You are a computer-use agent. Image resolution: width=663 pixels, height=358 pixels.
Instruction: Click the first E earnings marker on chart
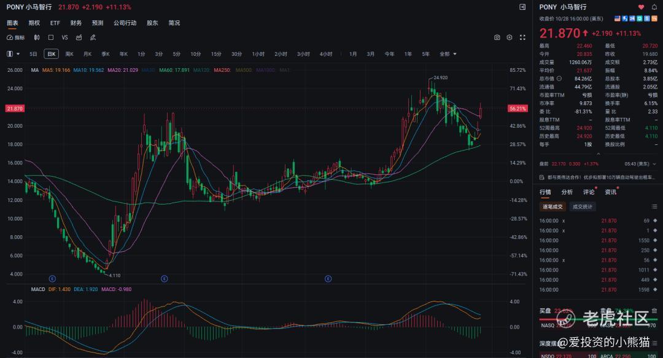pos(52,278)
